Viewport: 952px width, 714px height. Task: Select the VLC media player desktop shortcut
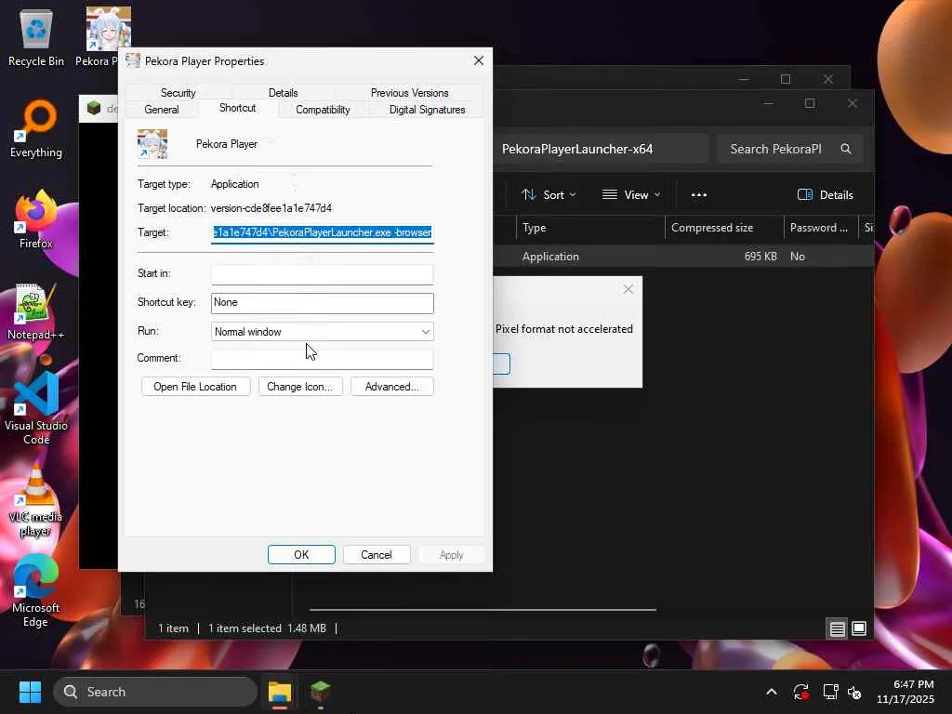pyautogui.click(x=36, y=500)
